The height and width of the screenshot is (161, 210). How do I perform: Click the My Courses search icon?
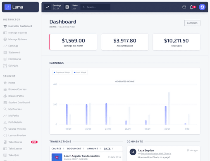[5, 109]
